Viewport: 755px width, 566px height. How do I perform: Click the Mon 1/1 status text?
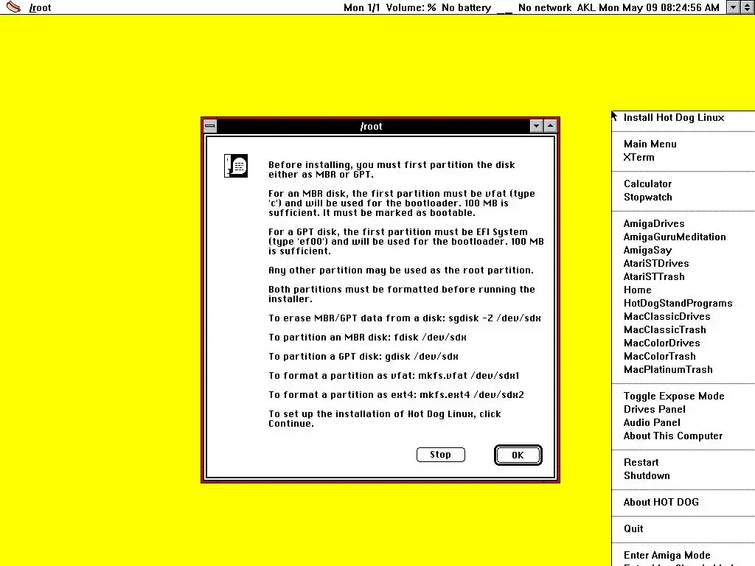(361, 7)
